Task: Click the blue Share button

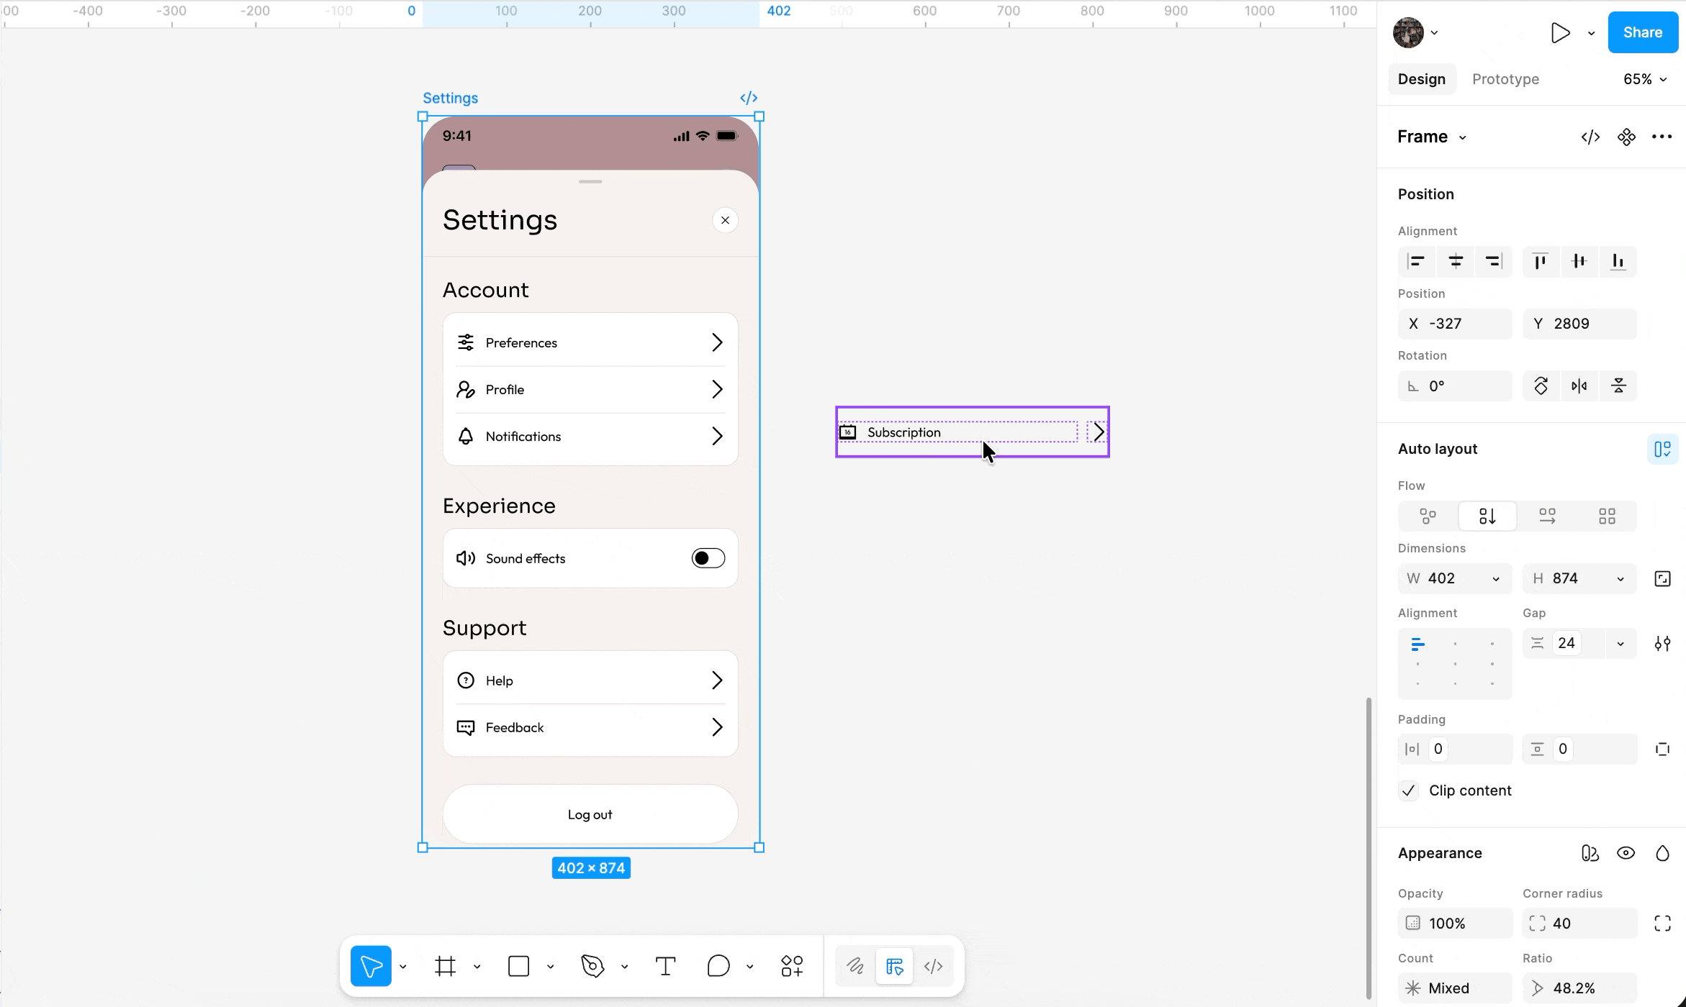Action: [x=1642, y=32]
